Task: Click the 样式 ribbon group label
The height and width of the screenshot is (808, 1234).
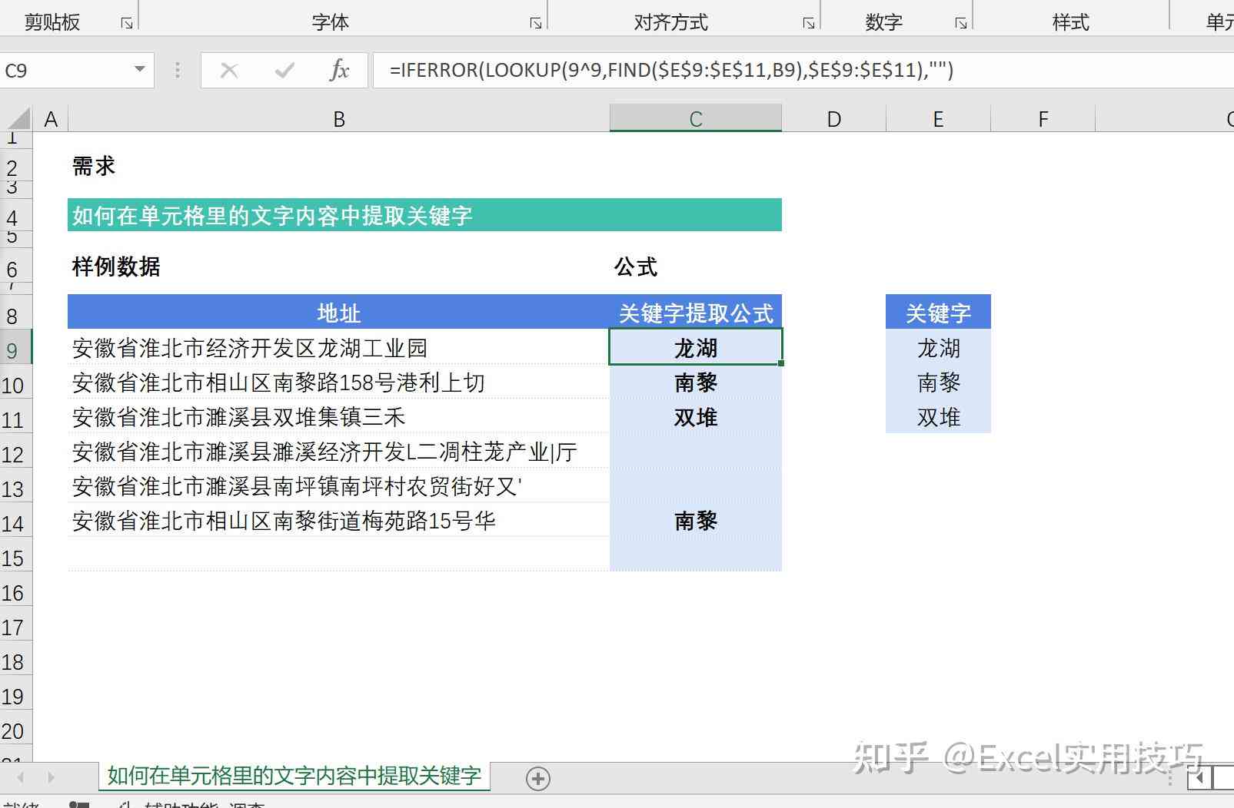Action: (1071, 22)
